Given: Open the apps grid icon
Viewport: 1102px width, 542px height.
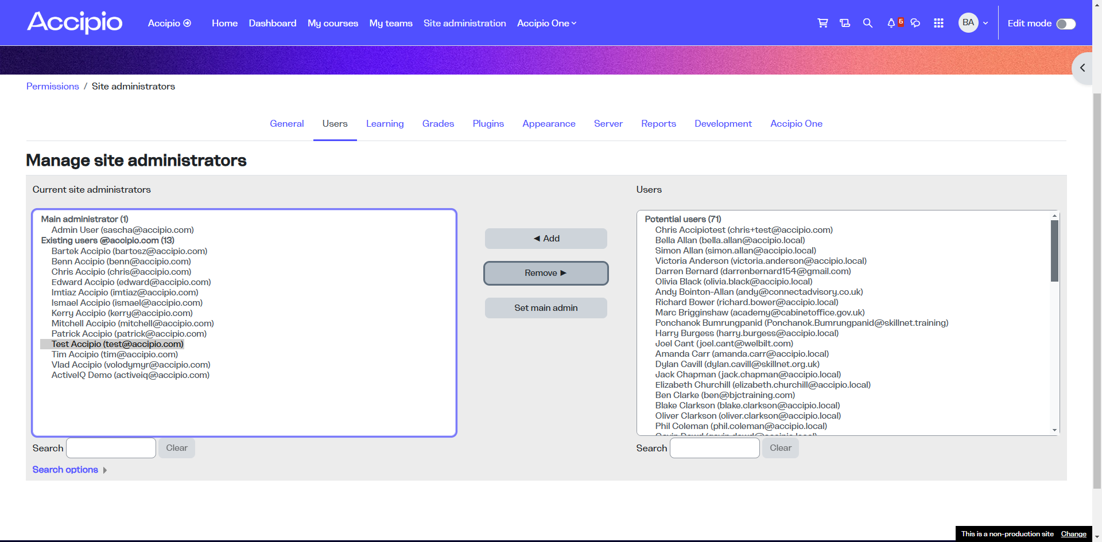Looking at the screenshot, I should [938, 23].
